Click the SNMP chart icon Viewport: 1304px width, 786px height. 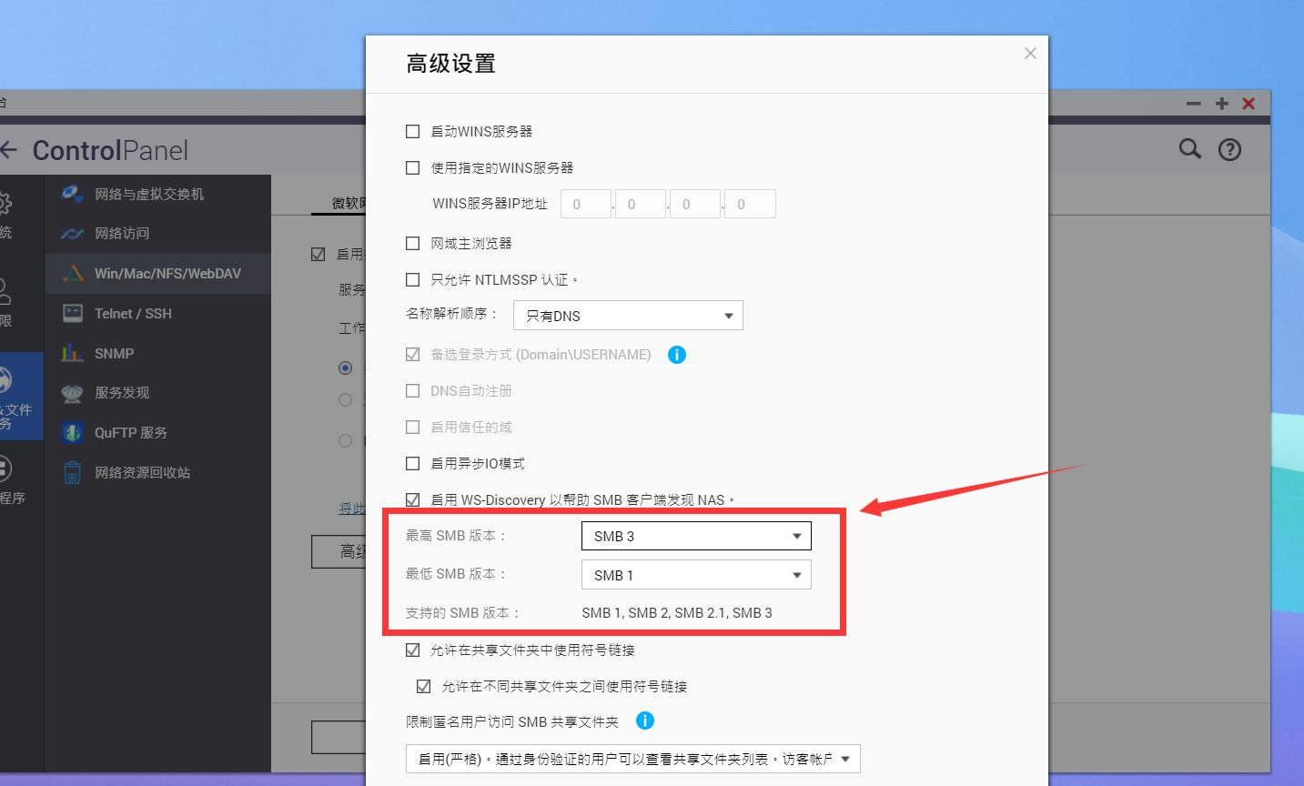(x=73, y=353)
